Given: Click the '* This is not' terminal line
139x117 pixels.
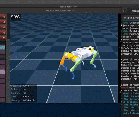Looking at the screenshot, I should point(130,96).
